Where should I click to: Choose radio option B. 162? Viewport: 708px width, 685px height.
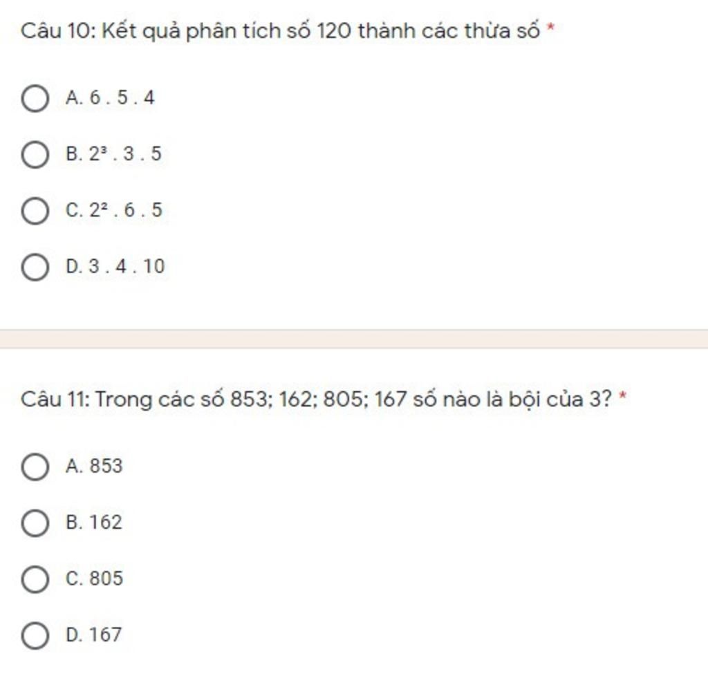pyautogui.click(x=35, y=523)
